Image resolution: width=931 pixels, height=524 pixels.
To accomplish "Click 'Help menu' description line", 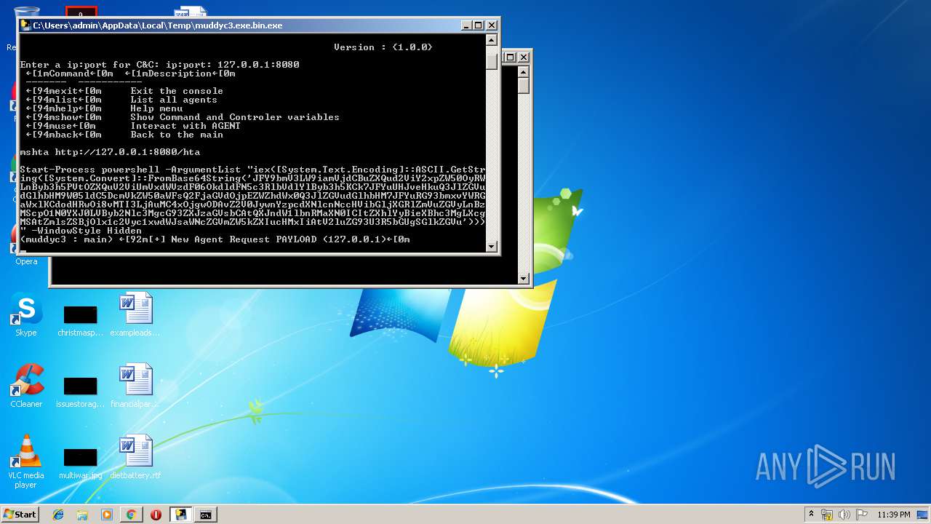I will coord(156,108).
